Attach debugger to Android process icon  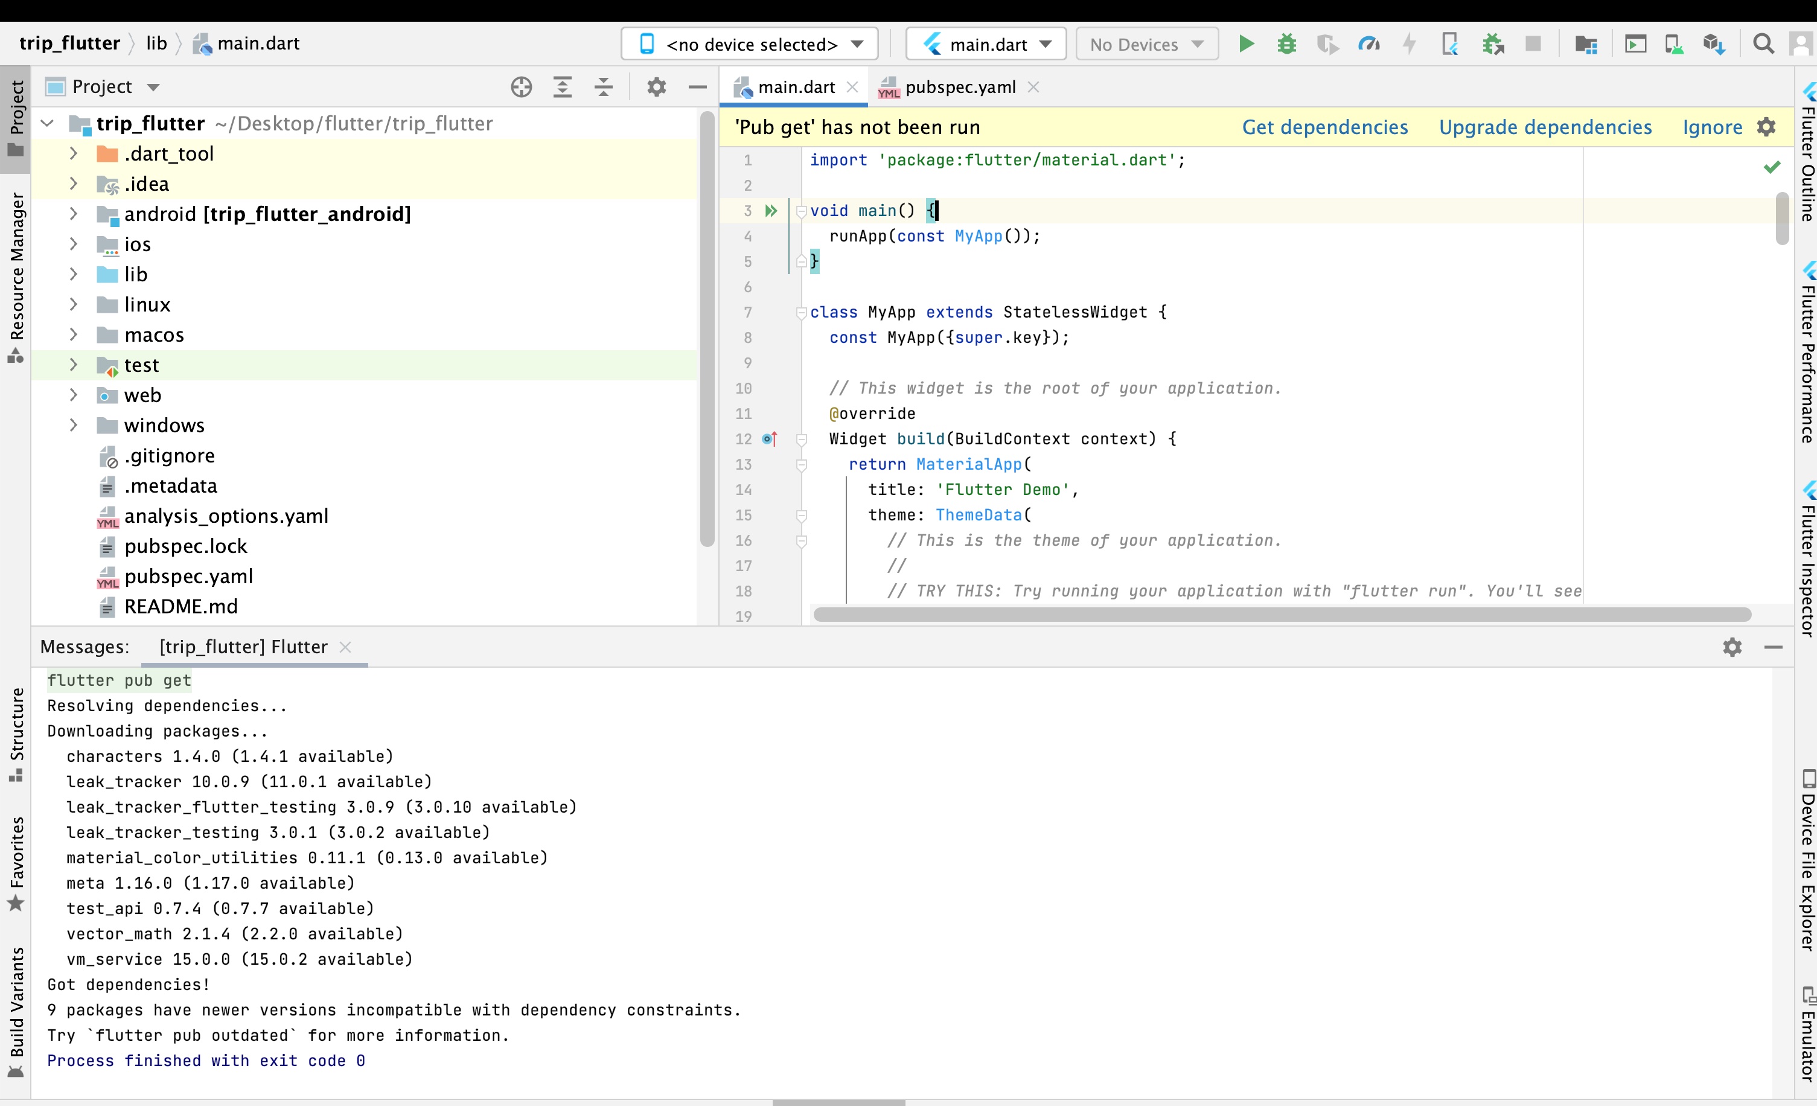1493,44
